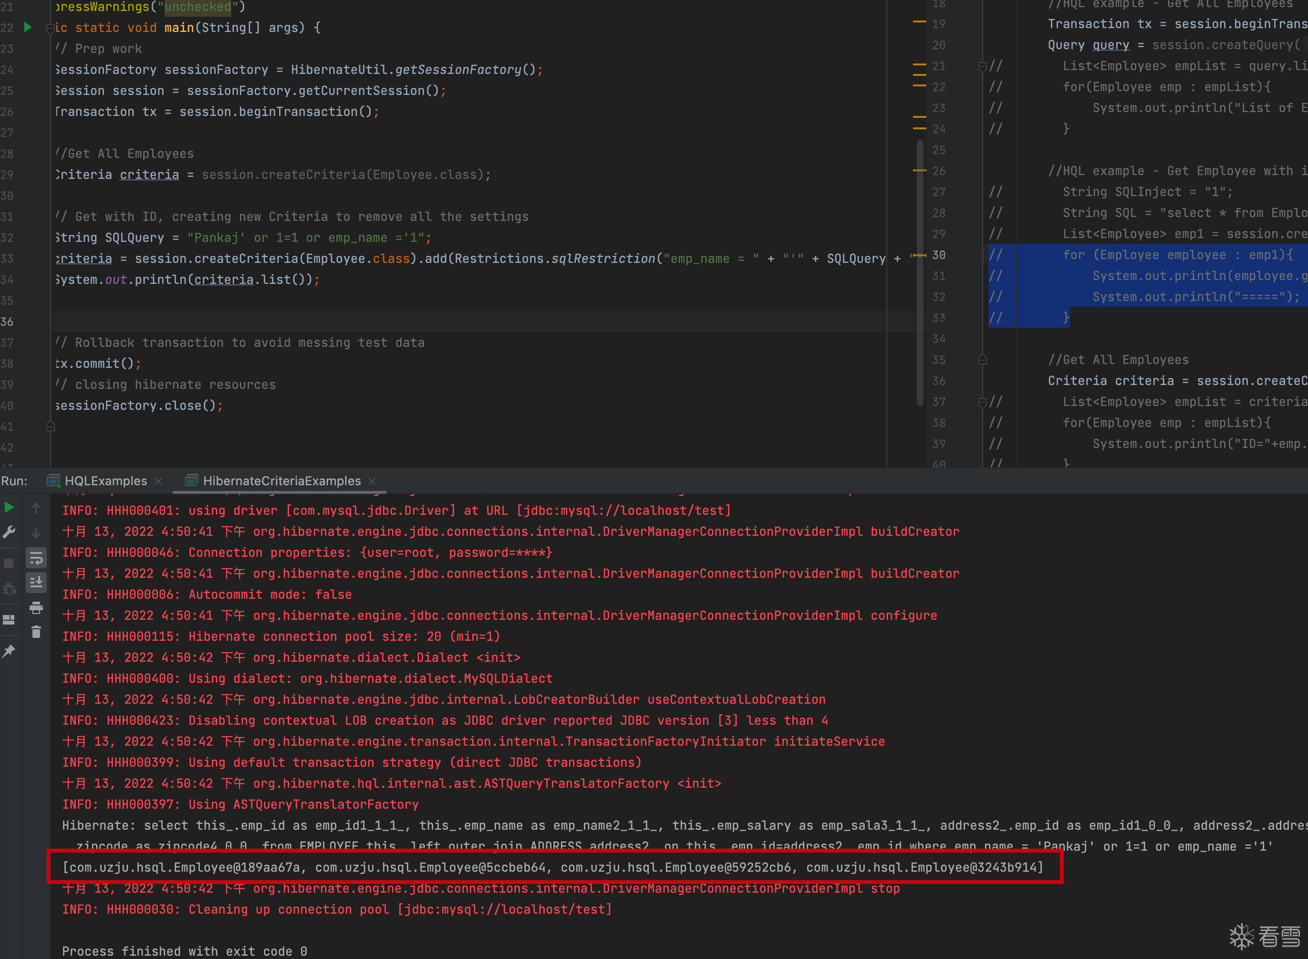Click the Pin Tab icon in Run panel
1308x959 pixels.
(x=9, y=651)
